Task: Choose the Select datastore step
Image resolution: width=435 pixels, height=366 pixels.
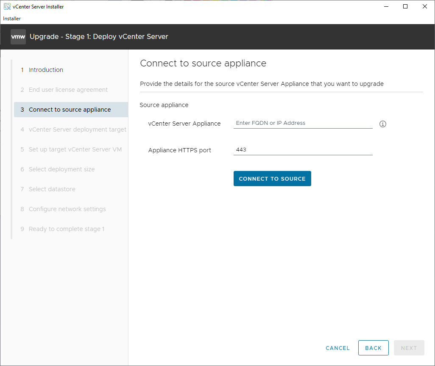Action: coord(52,189)
